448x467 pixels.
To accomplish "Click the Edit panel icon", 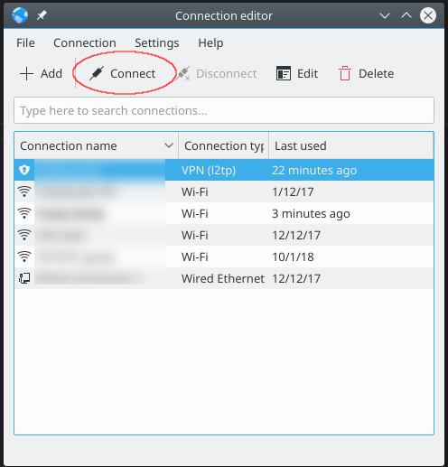I will tap(284, 73).
